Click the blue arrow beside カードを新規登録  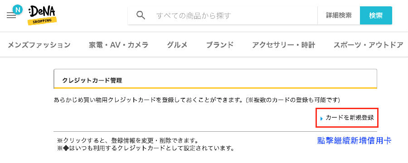321,119
